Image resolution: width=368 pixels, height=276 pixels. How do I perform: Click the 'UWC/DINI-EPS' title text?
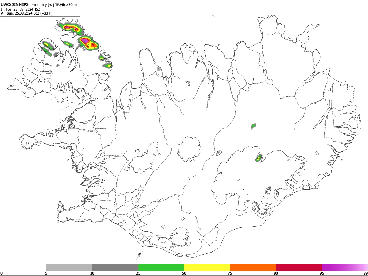coord(14,4)
